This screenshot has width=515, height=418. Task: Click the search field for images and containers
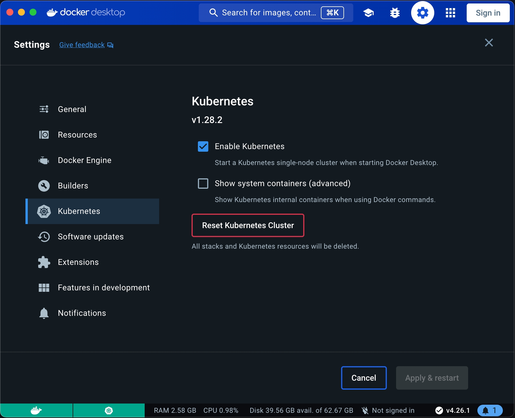pos(269,13)
